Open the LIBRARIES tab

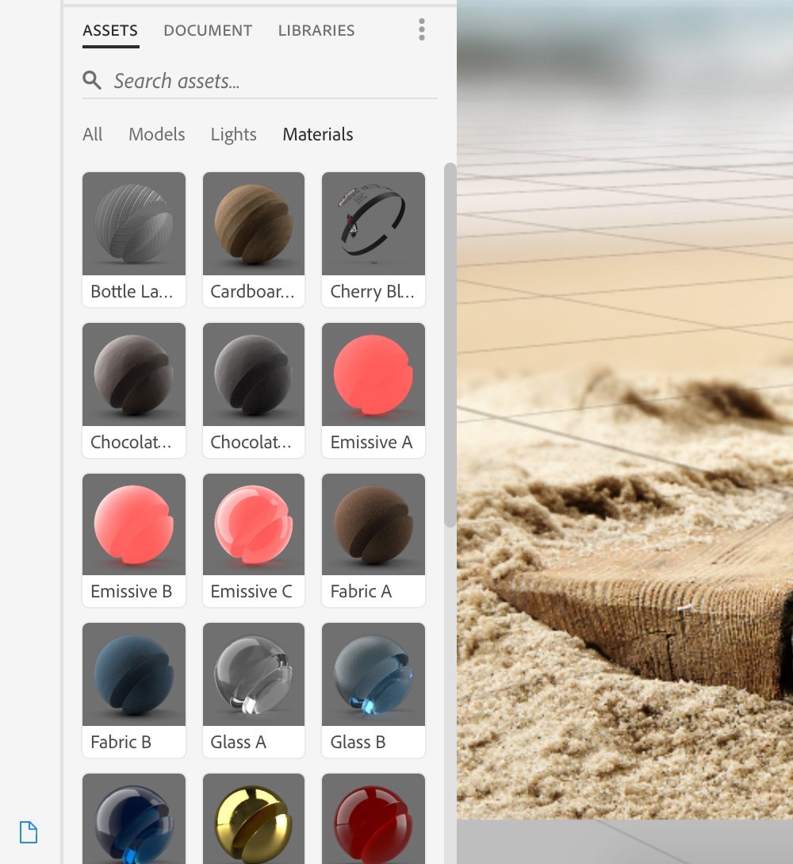click(x=316, y=30)
